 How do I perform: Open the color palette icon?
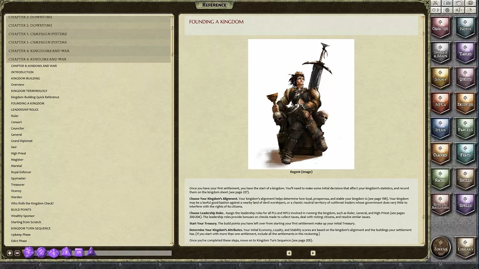470,3
